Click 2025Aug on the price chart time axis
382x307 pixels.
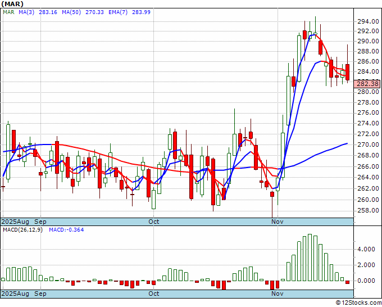tap(15, 222)
